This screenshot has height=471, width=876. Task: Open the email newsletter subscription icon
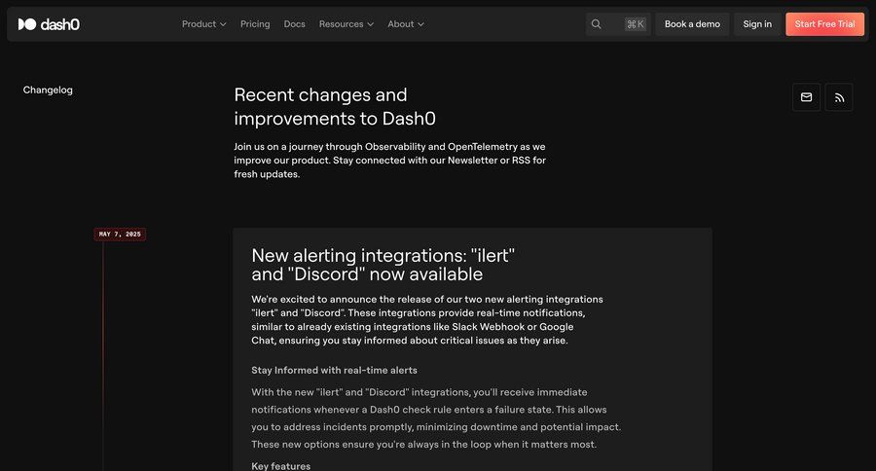point(806,97)
